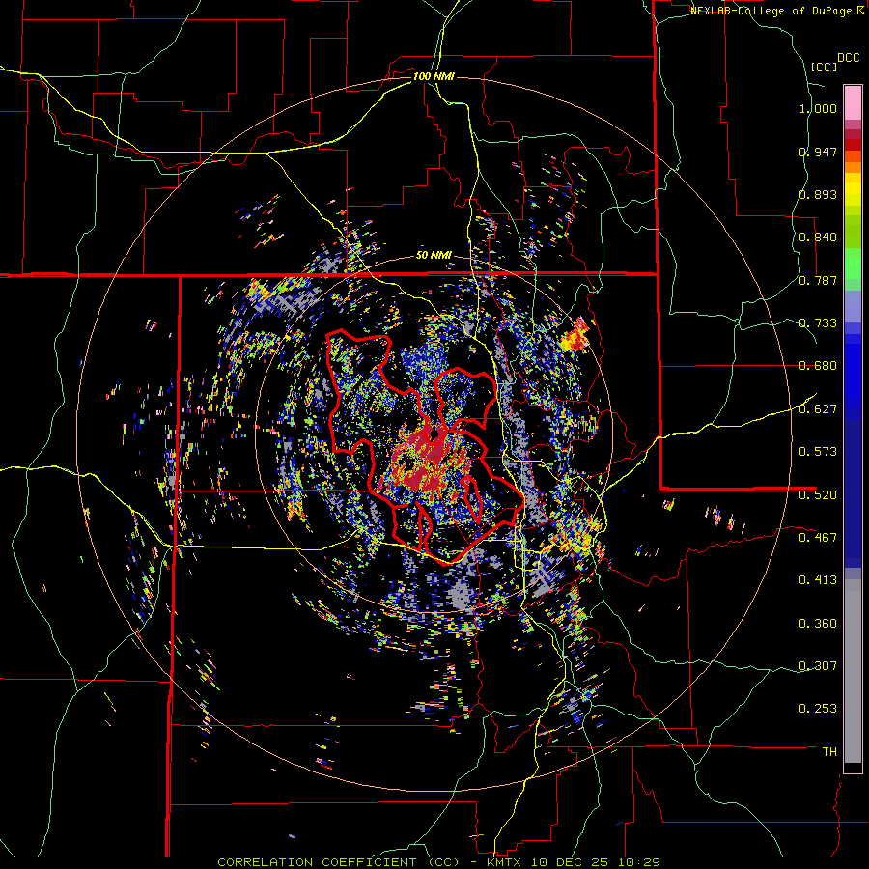Click the 0.253 scale value

818,709
